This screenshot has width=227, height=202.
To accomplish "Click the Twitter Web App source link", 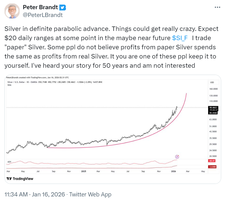I will click(90, 194).
